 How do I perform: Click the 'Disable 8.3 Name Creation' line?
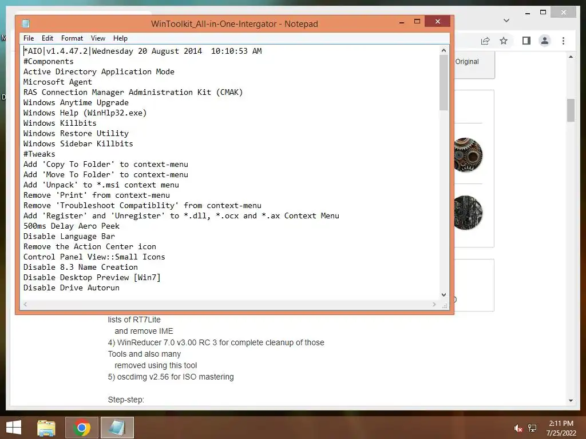(x=80, y=268)
